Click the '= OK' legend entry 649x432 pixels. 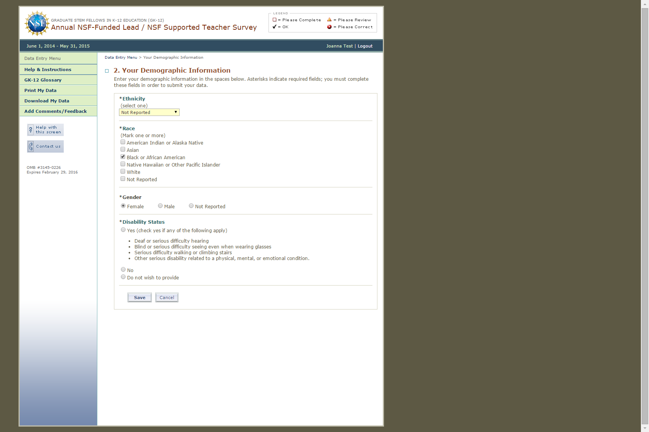(280, 27)
